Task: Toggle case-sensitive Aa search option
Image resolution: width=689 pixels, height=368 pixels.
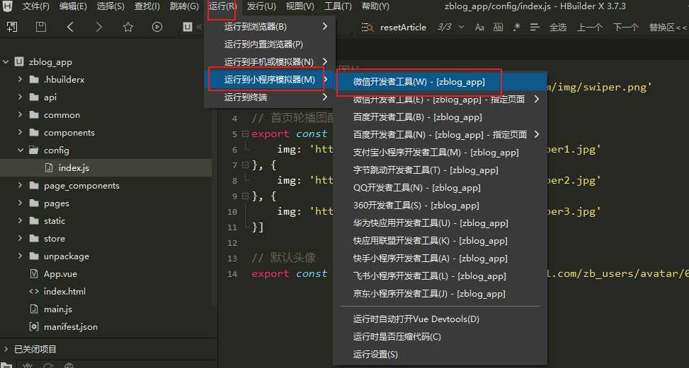Action: 479,28
